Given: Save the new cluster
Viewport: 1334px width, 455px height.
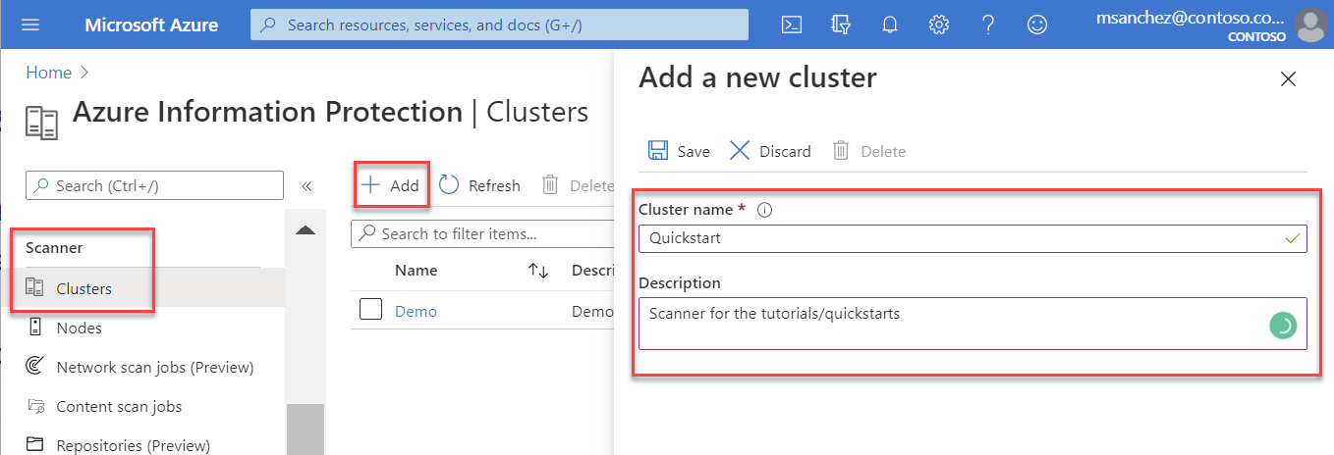Looking at the screenshot, I should (x=679, y=151).
